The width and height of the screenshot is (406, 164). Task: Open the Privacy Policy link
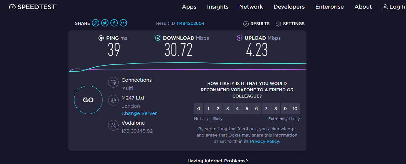click(264, 141)
